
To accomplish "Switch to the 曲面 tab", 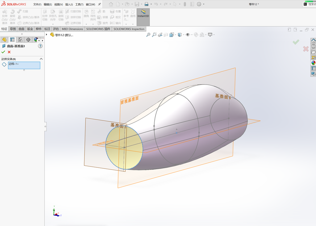I will pyautogui.click(x=22, y=29).
